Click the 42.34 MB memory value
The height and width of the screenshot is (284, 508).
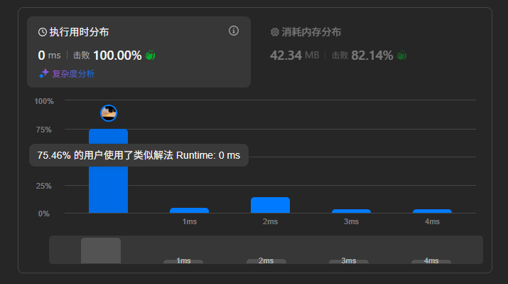click(294, 56)
